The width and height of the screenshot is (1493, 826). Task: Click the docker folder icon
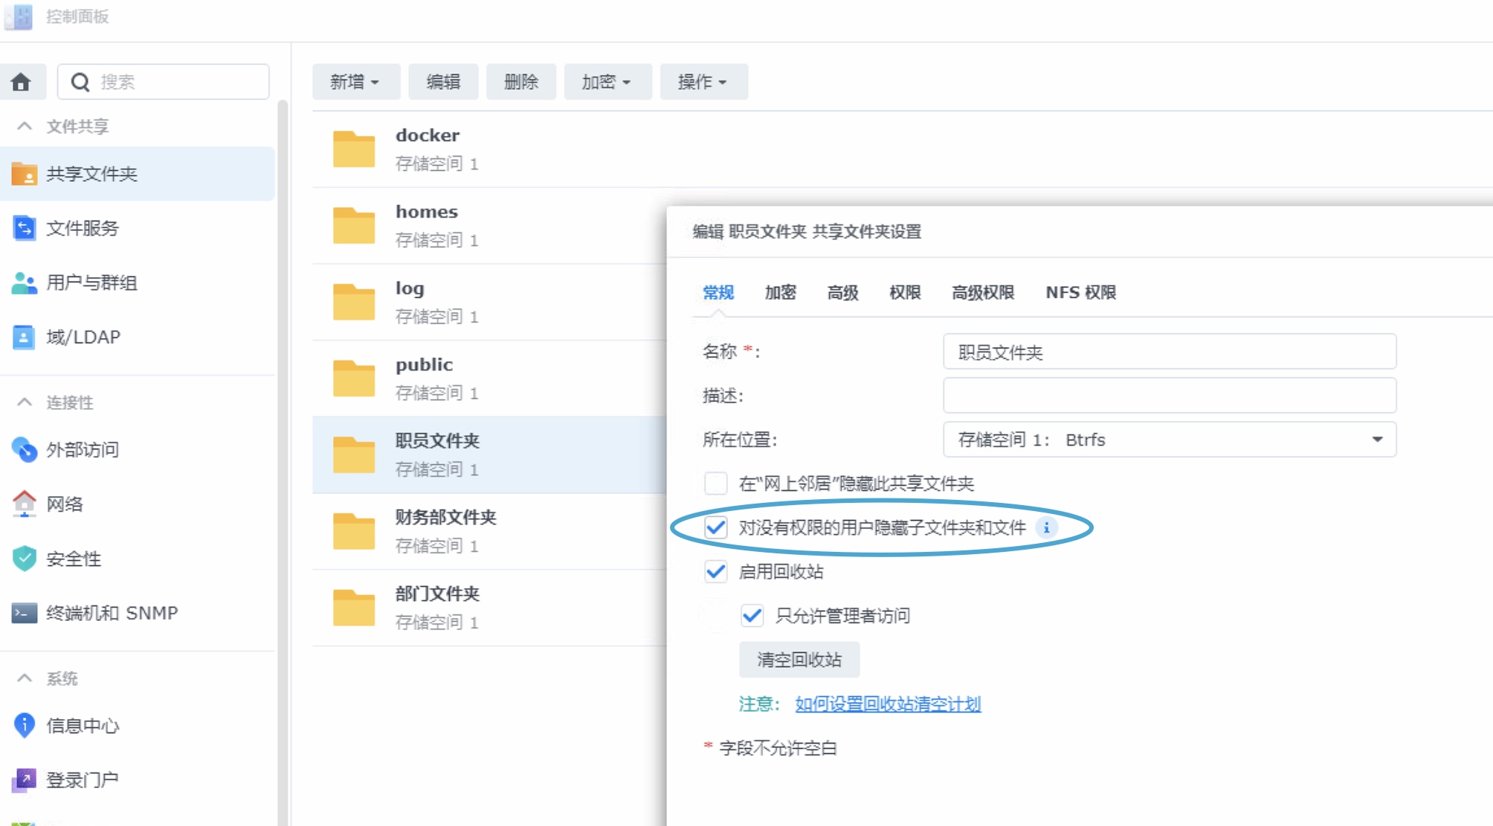[x=354, y=149]
